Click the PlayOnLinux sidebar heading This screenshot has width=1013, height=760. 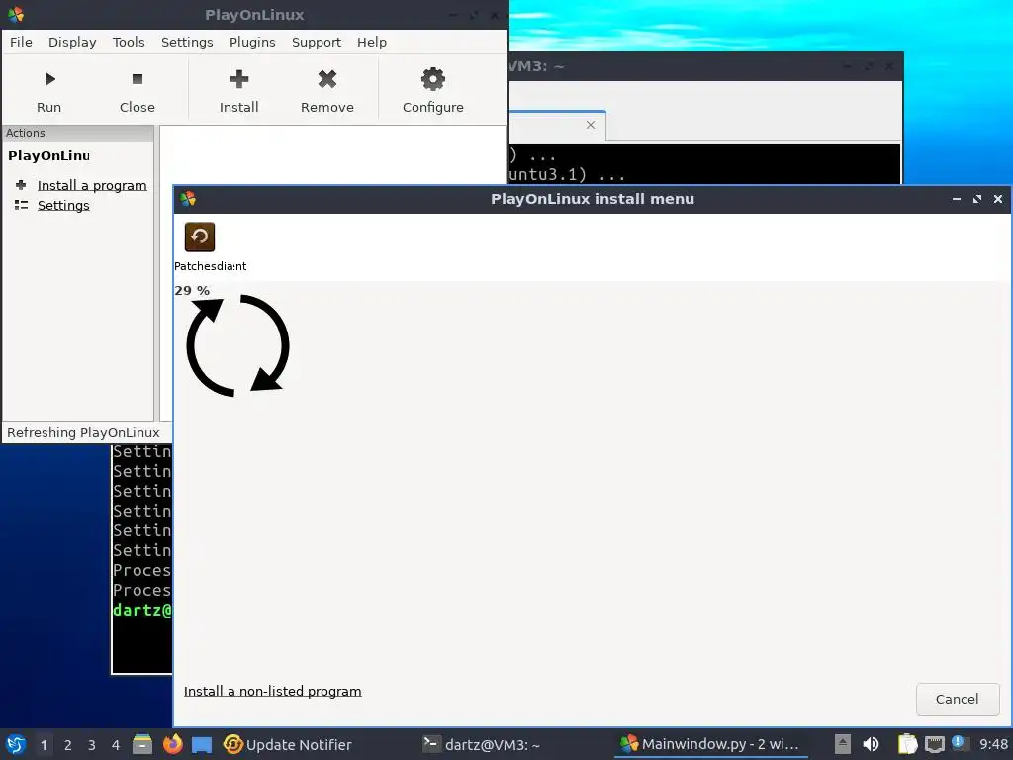[49, 155]
